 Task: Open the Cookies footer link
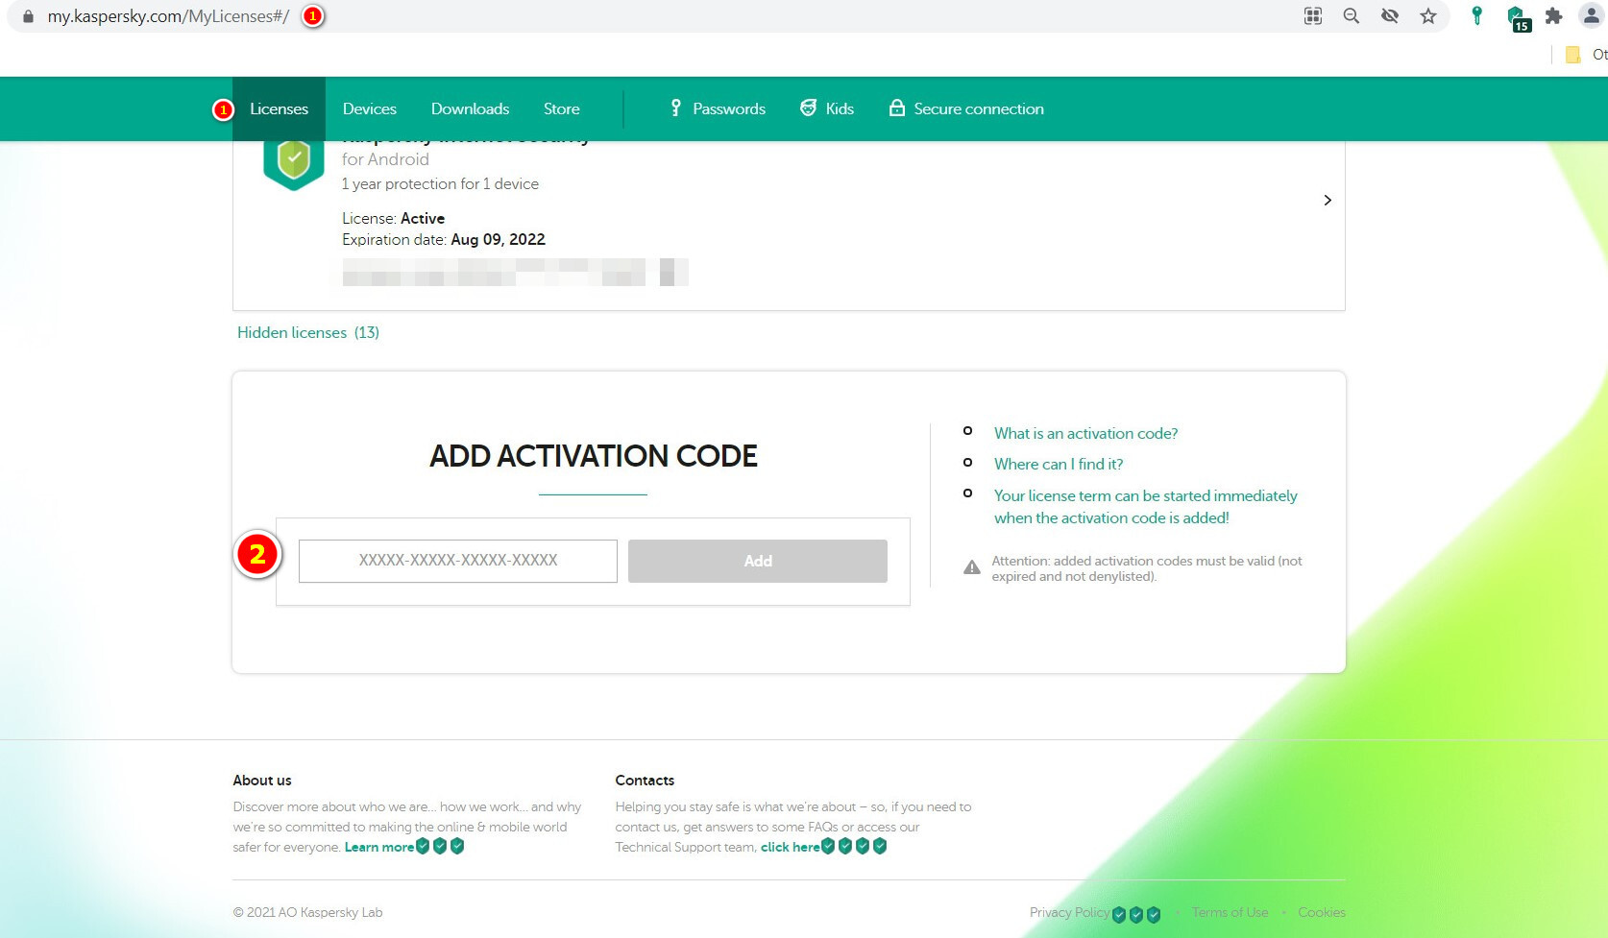pos(1322,912)
